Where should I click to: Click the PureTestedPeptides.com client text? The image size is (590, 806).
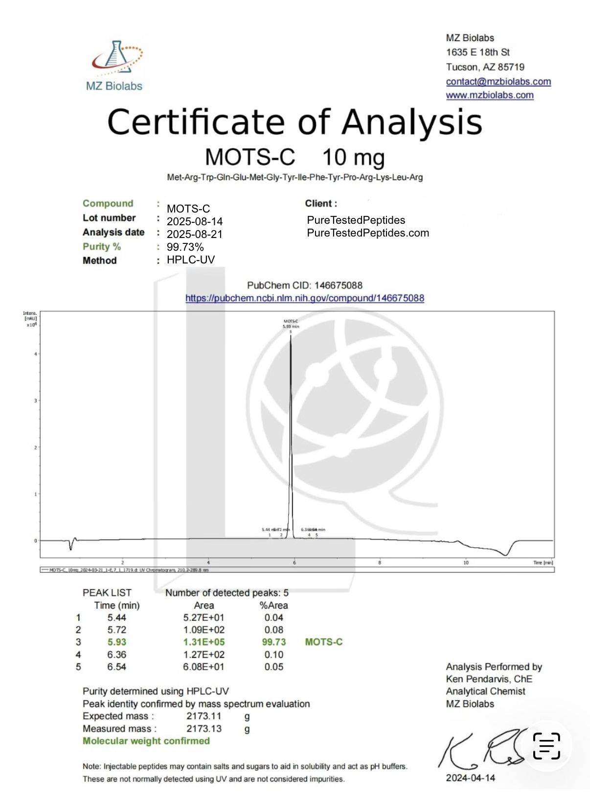click(367, 233)
